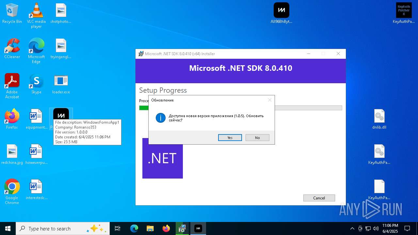418x235 pixels.
Task: Minimize the .NET SDK installer window
Action: click(x=308, y=54)
